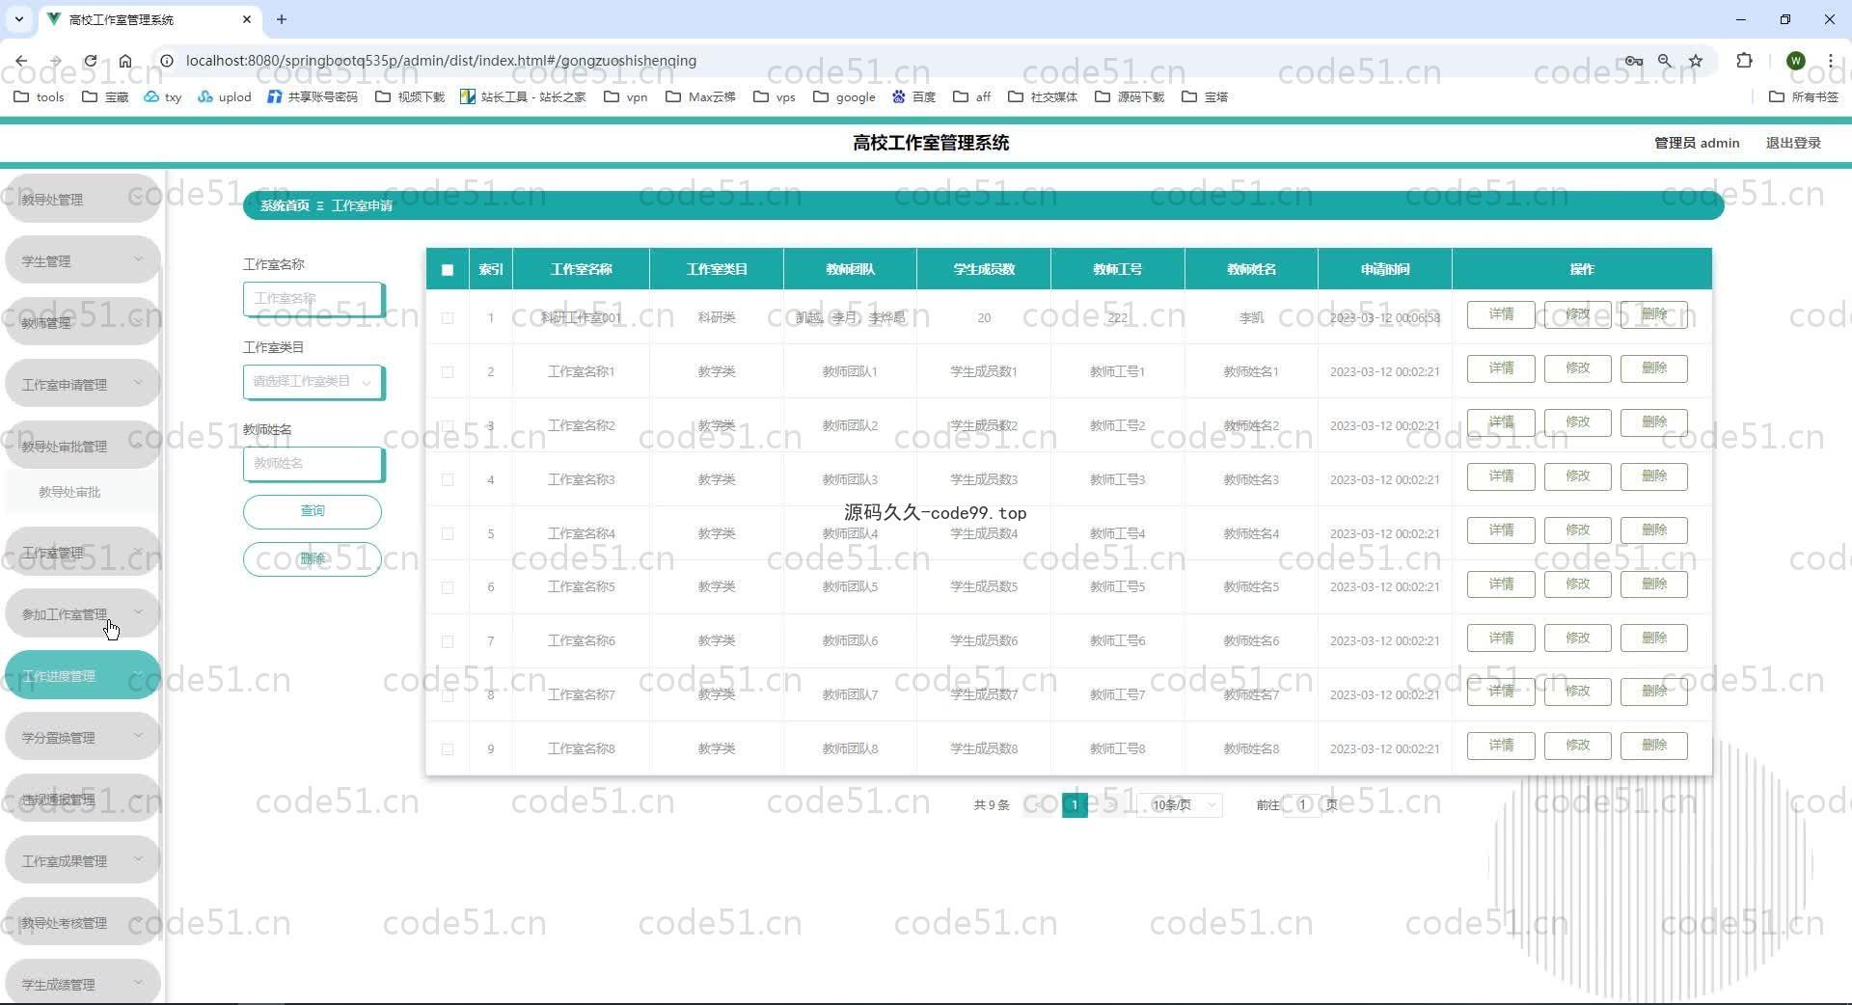Open the 教导处考核管理 sidebar menu
Image resolution: width=1852 pixels, height=1005 pixels.
[82, 922]
